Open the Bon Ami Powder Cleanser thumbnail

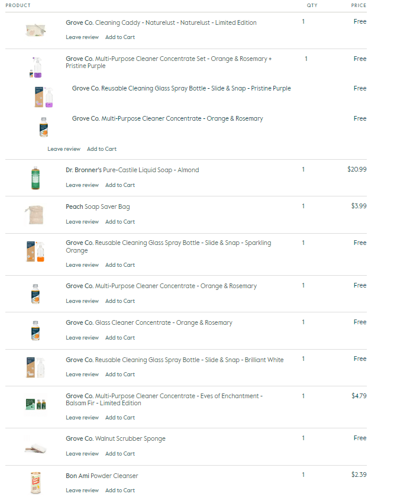[x=35, y=482]
